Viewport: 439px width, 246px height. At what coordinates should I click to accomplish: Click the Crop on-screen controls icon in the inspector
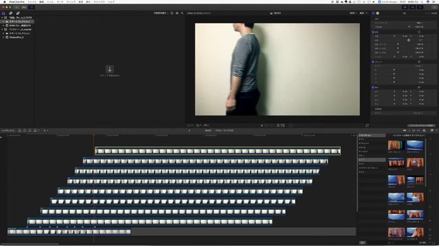coord(419,61)
